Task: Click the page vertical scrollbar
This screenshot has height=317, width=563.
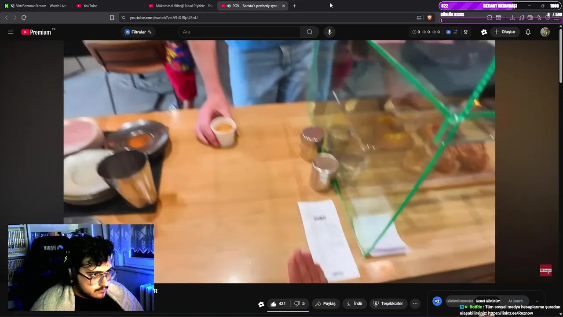Action: click(560, 55)
